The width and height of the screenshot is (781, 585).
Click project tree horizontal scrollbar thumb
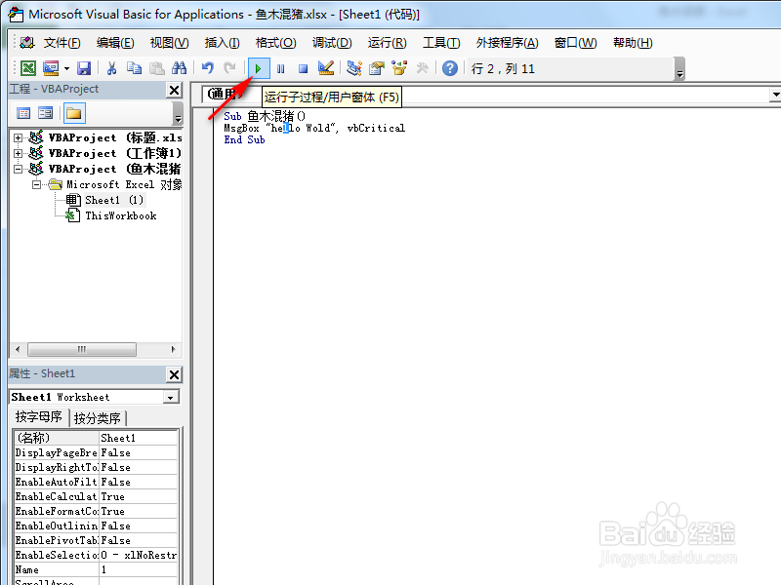click(x=82, y=349)
